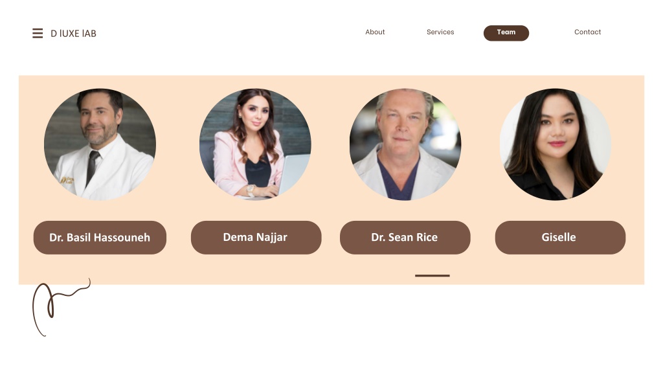
Task: Click Dema Najjar's portrait in pink blazer
Action: pyautogui.click(x=255, y=144)
